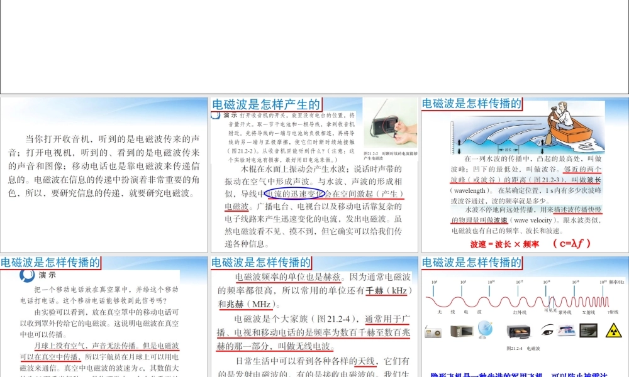Click the radiation warning symbol for γ射线
Screen dimensions: 629x377
click(613, 332)
